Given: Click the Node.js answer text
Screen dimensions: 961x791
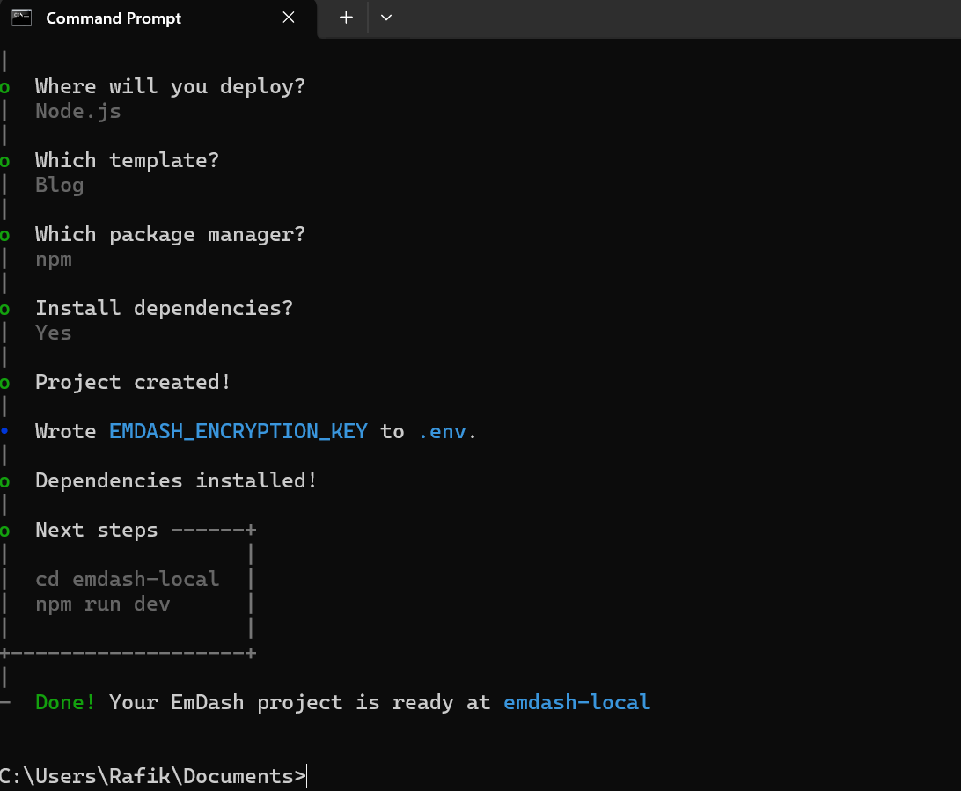Looking at the screenshot, I should pyautogui.click(x=78, y=112).
